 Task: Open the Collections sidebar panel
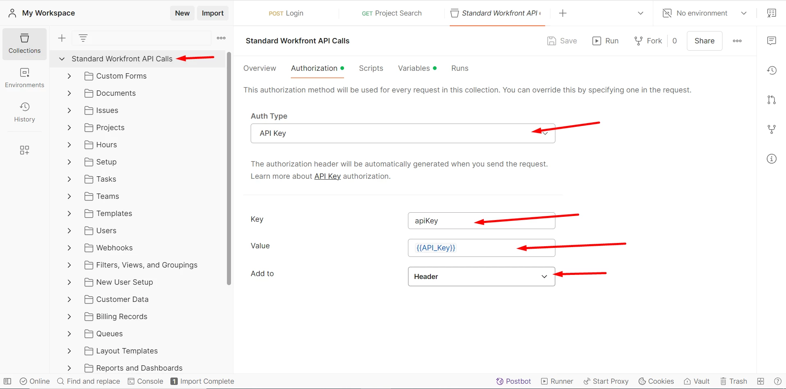(x=25, y=44)
